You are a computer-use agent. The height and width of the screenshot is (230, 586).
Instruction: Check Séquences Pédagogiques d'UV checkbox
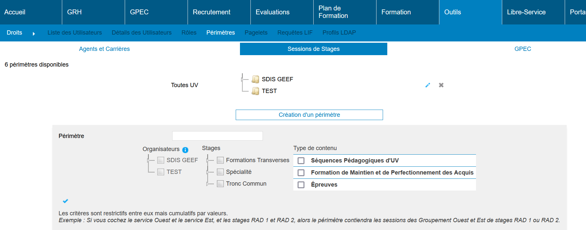(301, 161)
